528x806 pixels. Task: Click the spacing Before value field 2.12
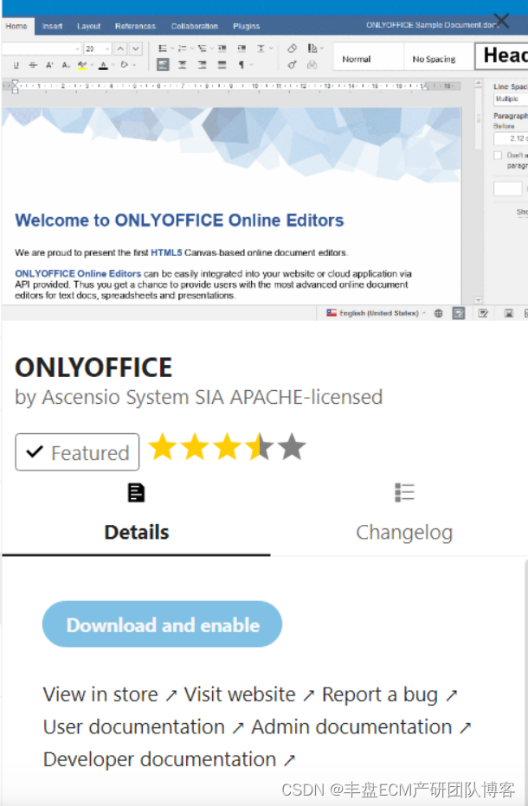511,138
